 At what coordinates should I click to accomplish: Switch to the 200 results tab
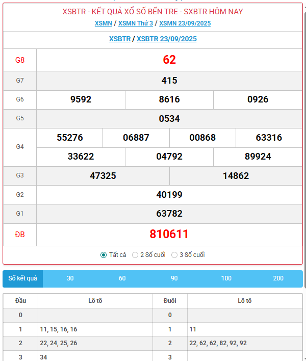point(278,278)
